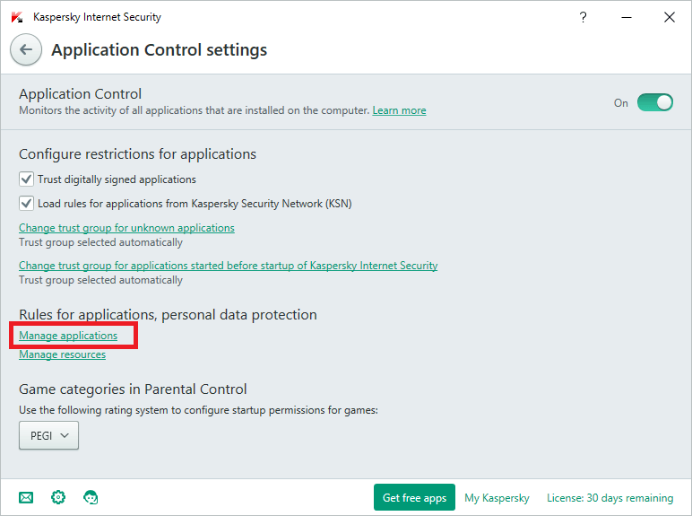Viewport: 692px width, 516px height.
Task: Click the question mark help icon
Action: (x=584, y=17)
